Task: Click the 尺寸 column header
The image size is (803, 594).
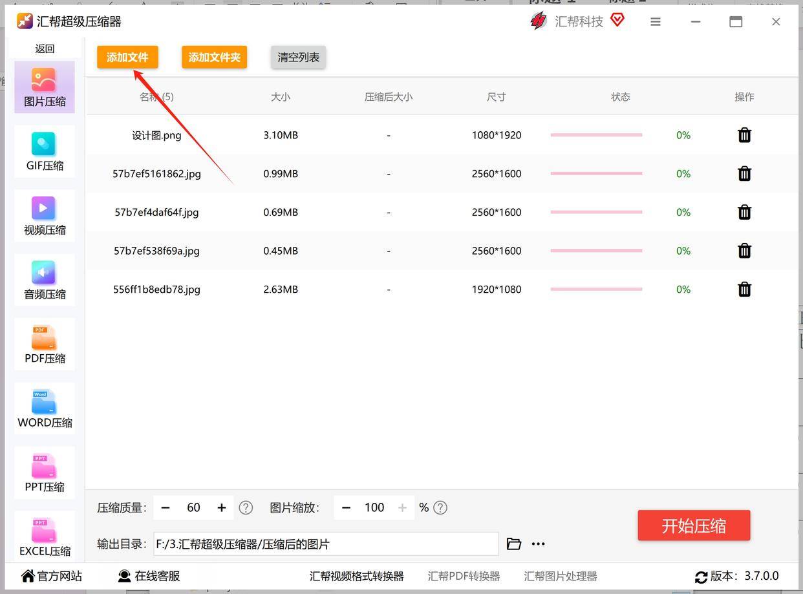Action: coord(497,97)
